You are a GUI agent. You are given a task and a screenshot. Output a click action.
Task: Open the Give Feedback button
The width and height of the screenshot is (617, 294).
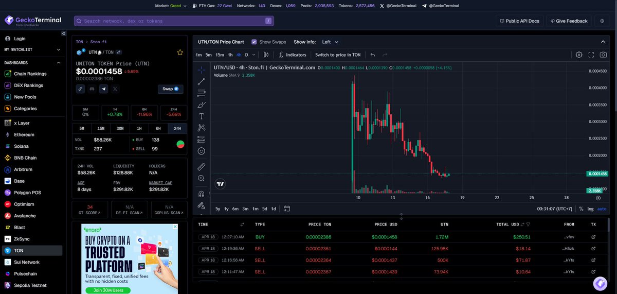click(x=569, y=21)
